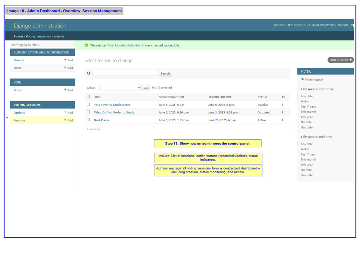Collapse the By session start time filter
This screenshot has width=360, height=270.
[317, 89]
